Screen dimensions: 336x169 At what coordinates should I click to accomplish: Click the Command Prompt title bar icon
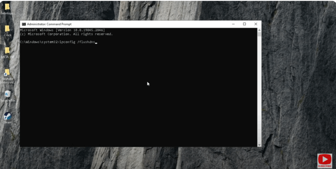click(24, 24)
